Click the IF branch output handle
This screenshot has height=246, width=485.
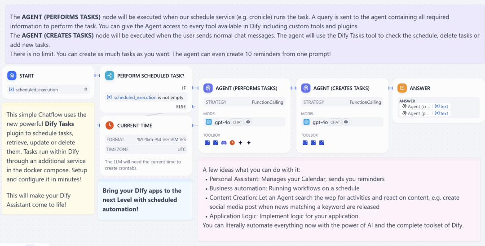click(x=192, y=88)
